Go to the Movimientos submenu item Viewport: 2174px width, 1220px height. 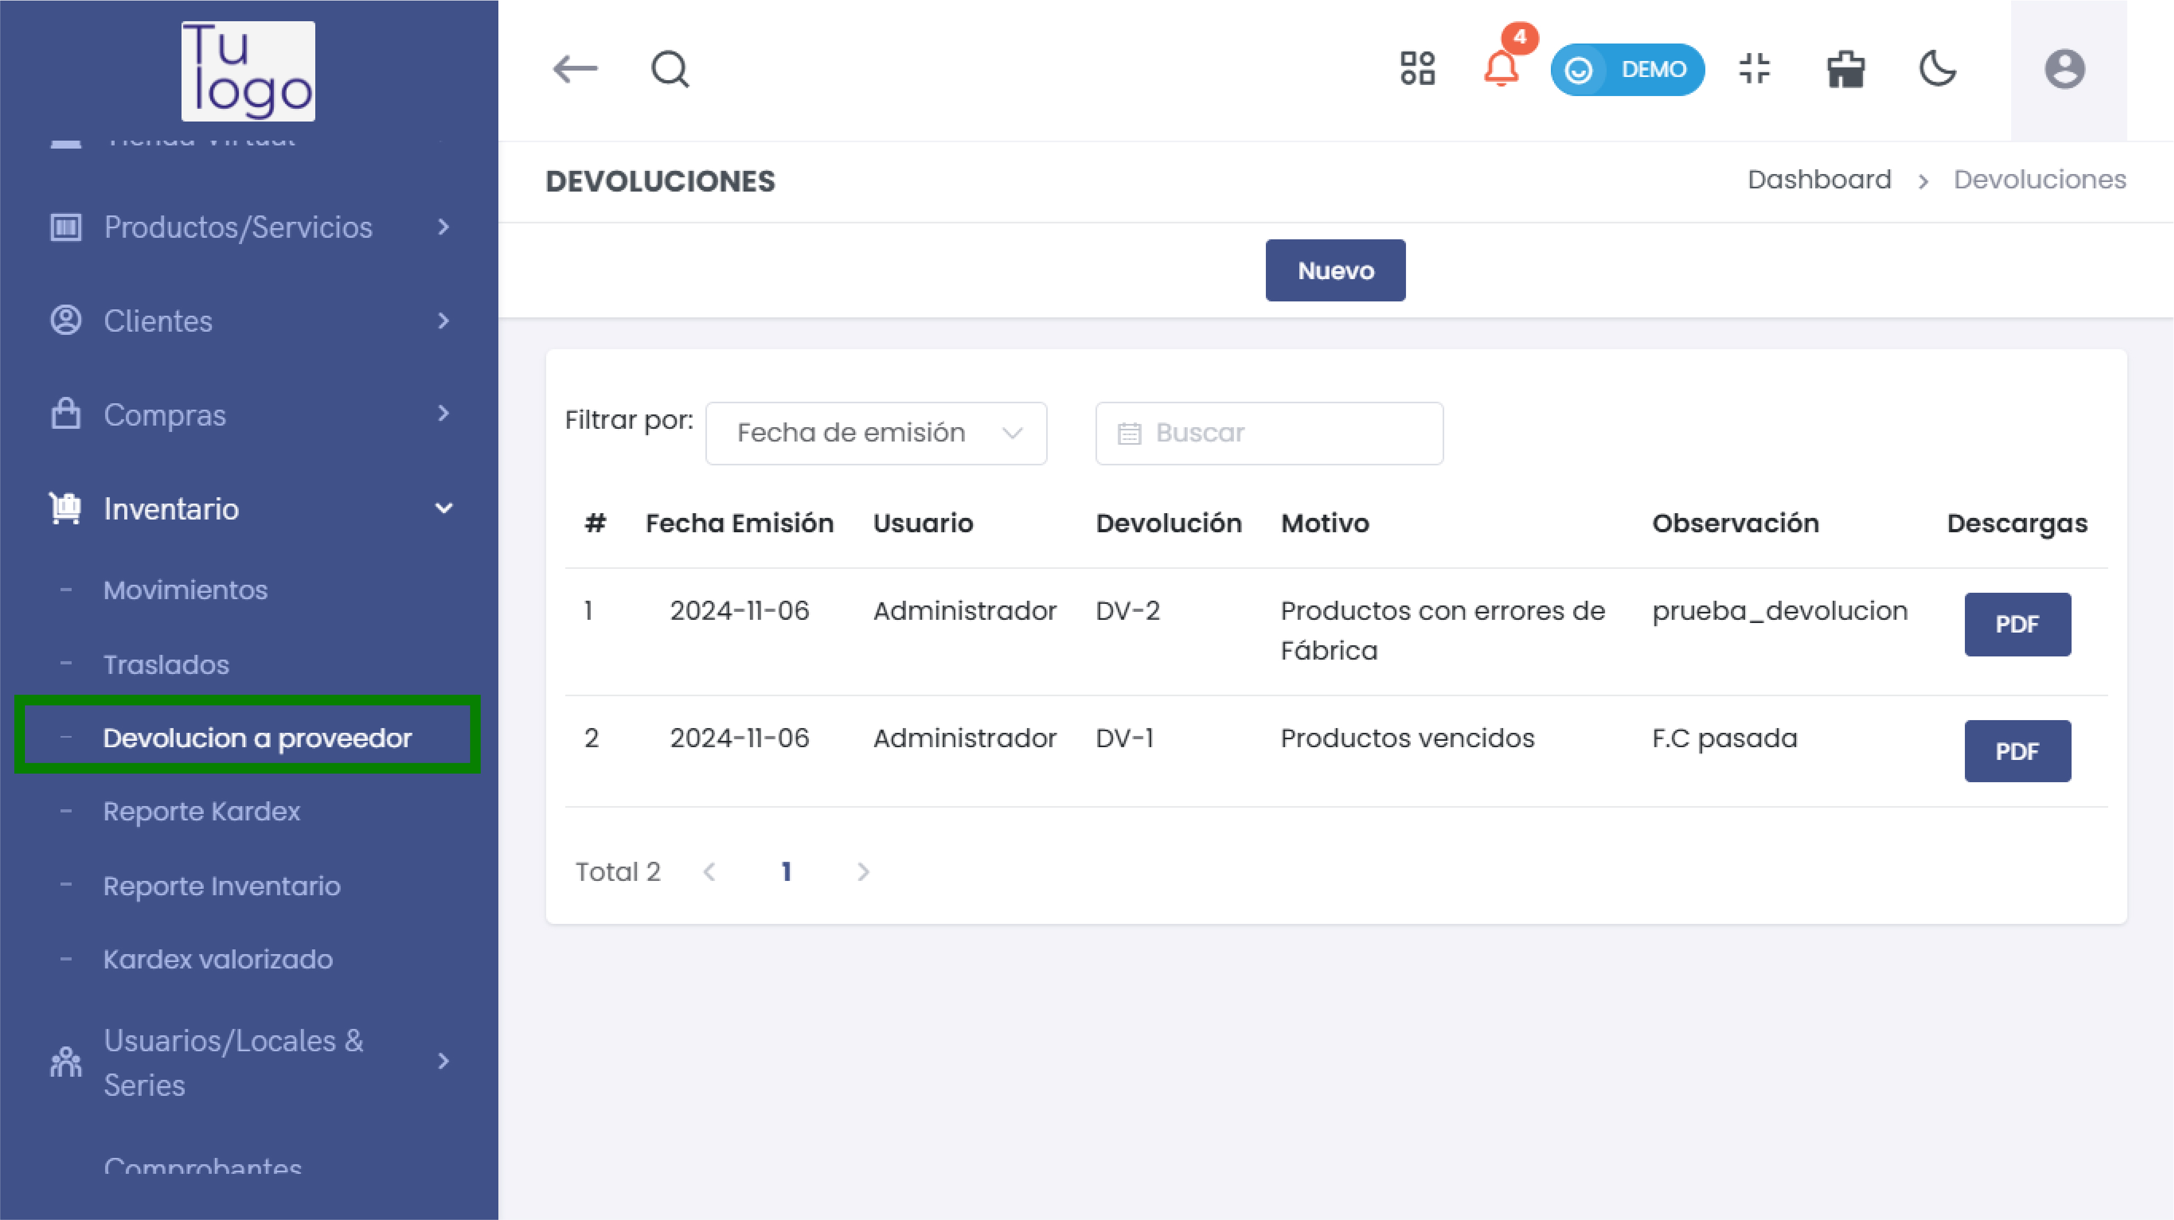click(185, 590)
